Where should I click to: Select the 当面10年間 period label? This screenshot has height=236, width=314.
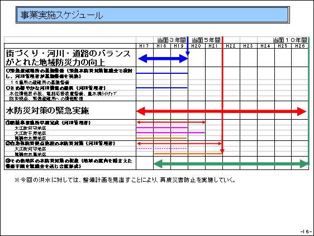pyautogui.click(x=290, y=40)
